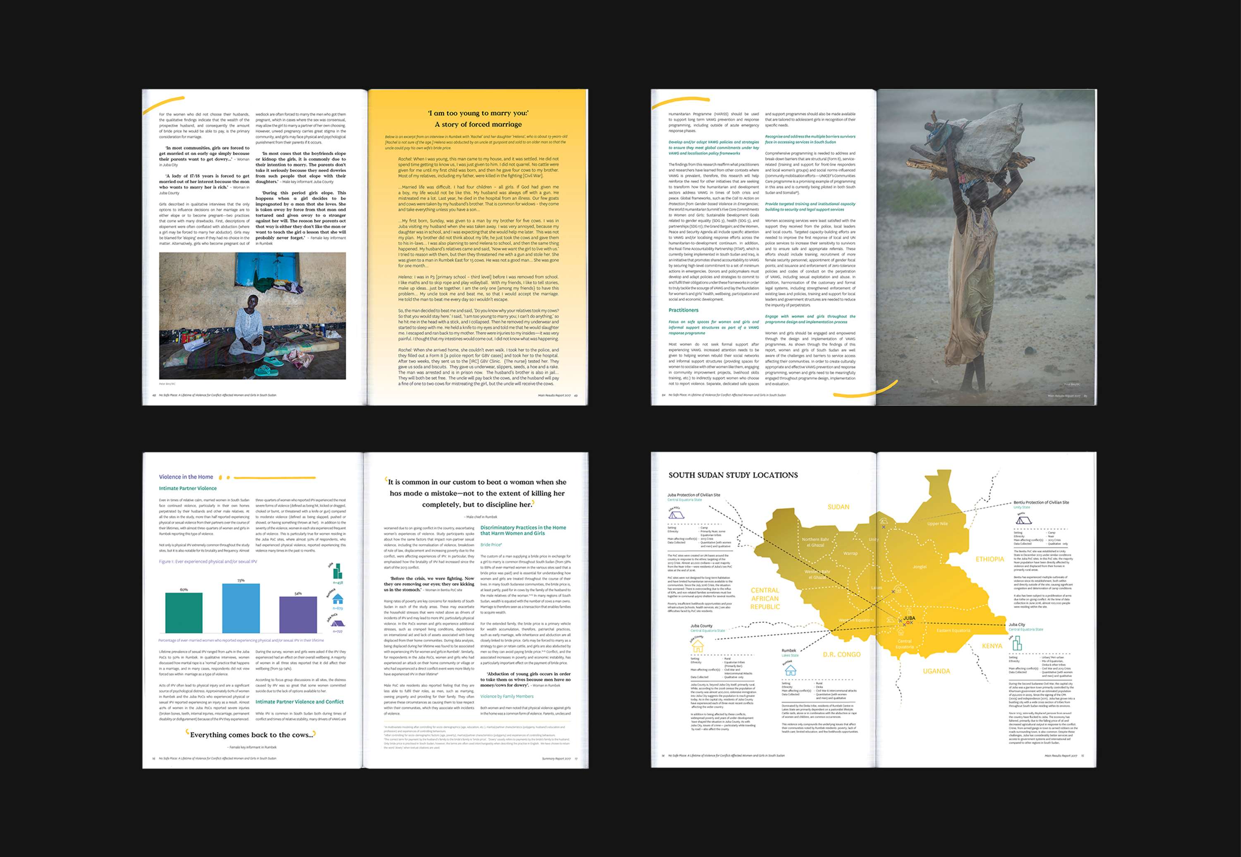Click the 'Lakes State' teal label under Rumbek
1241x857 pixels.
[790, 656]
